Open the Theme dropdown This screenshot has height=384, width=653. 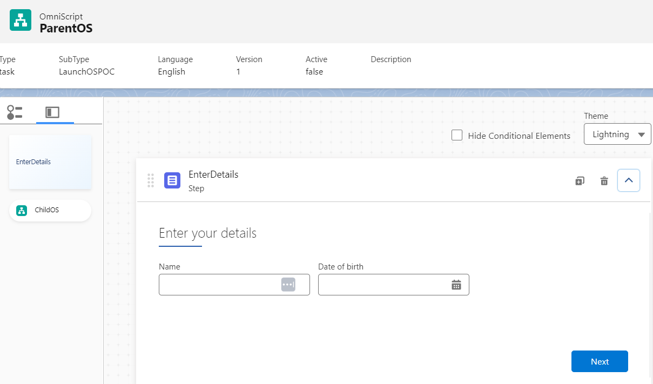(617, 134)
